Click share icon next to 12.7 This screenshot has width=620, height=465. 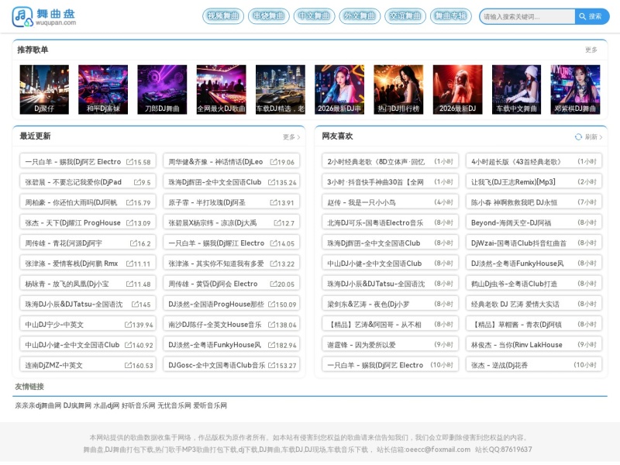coord(277,223)
